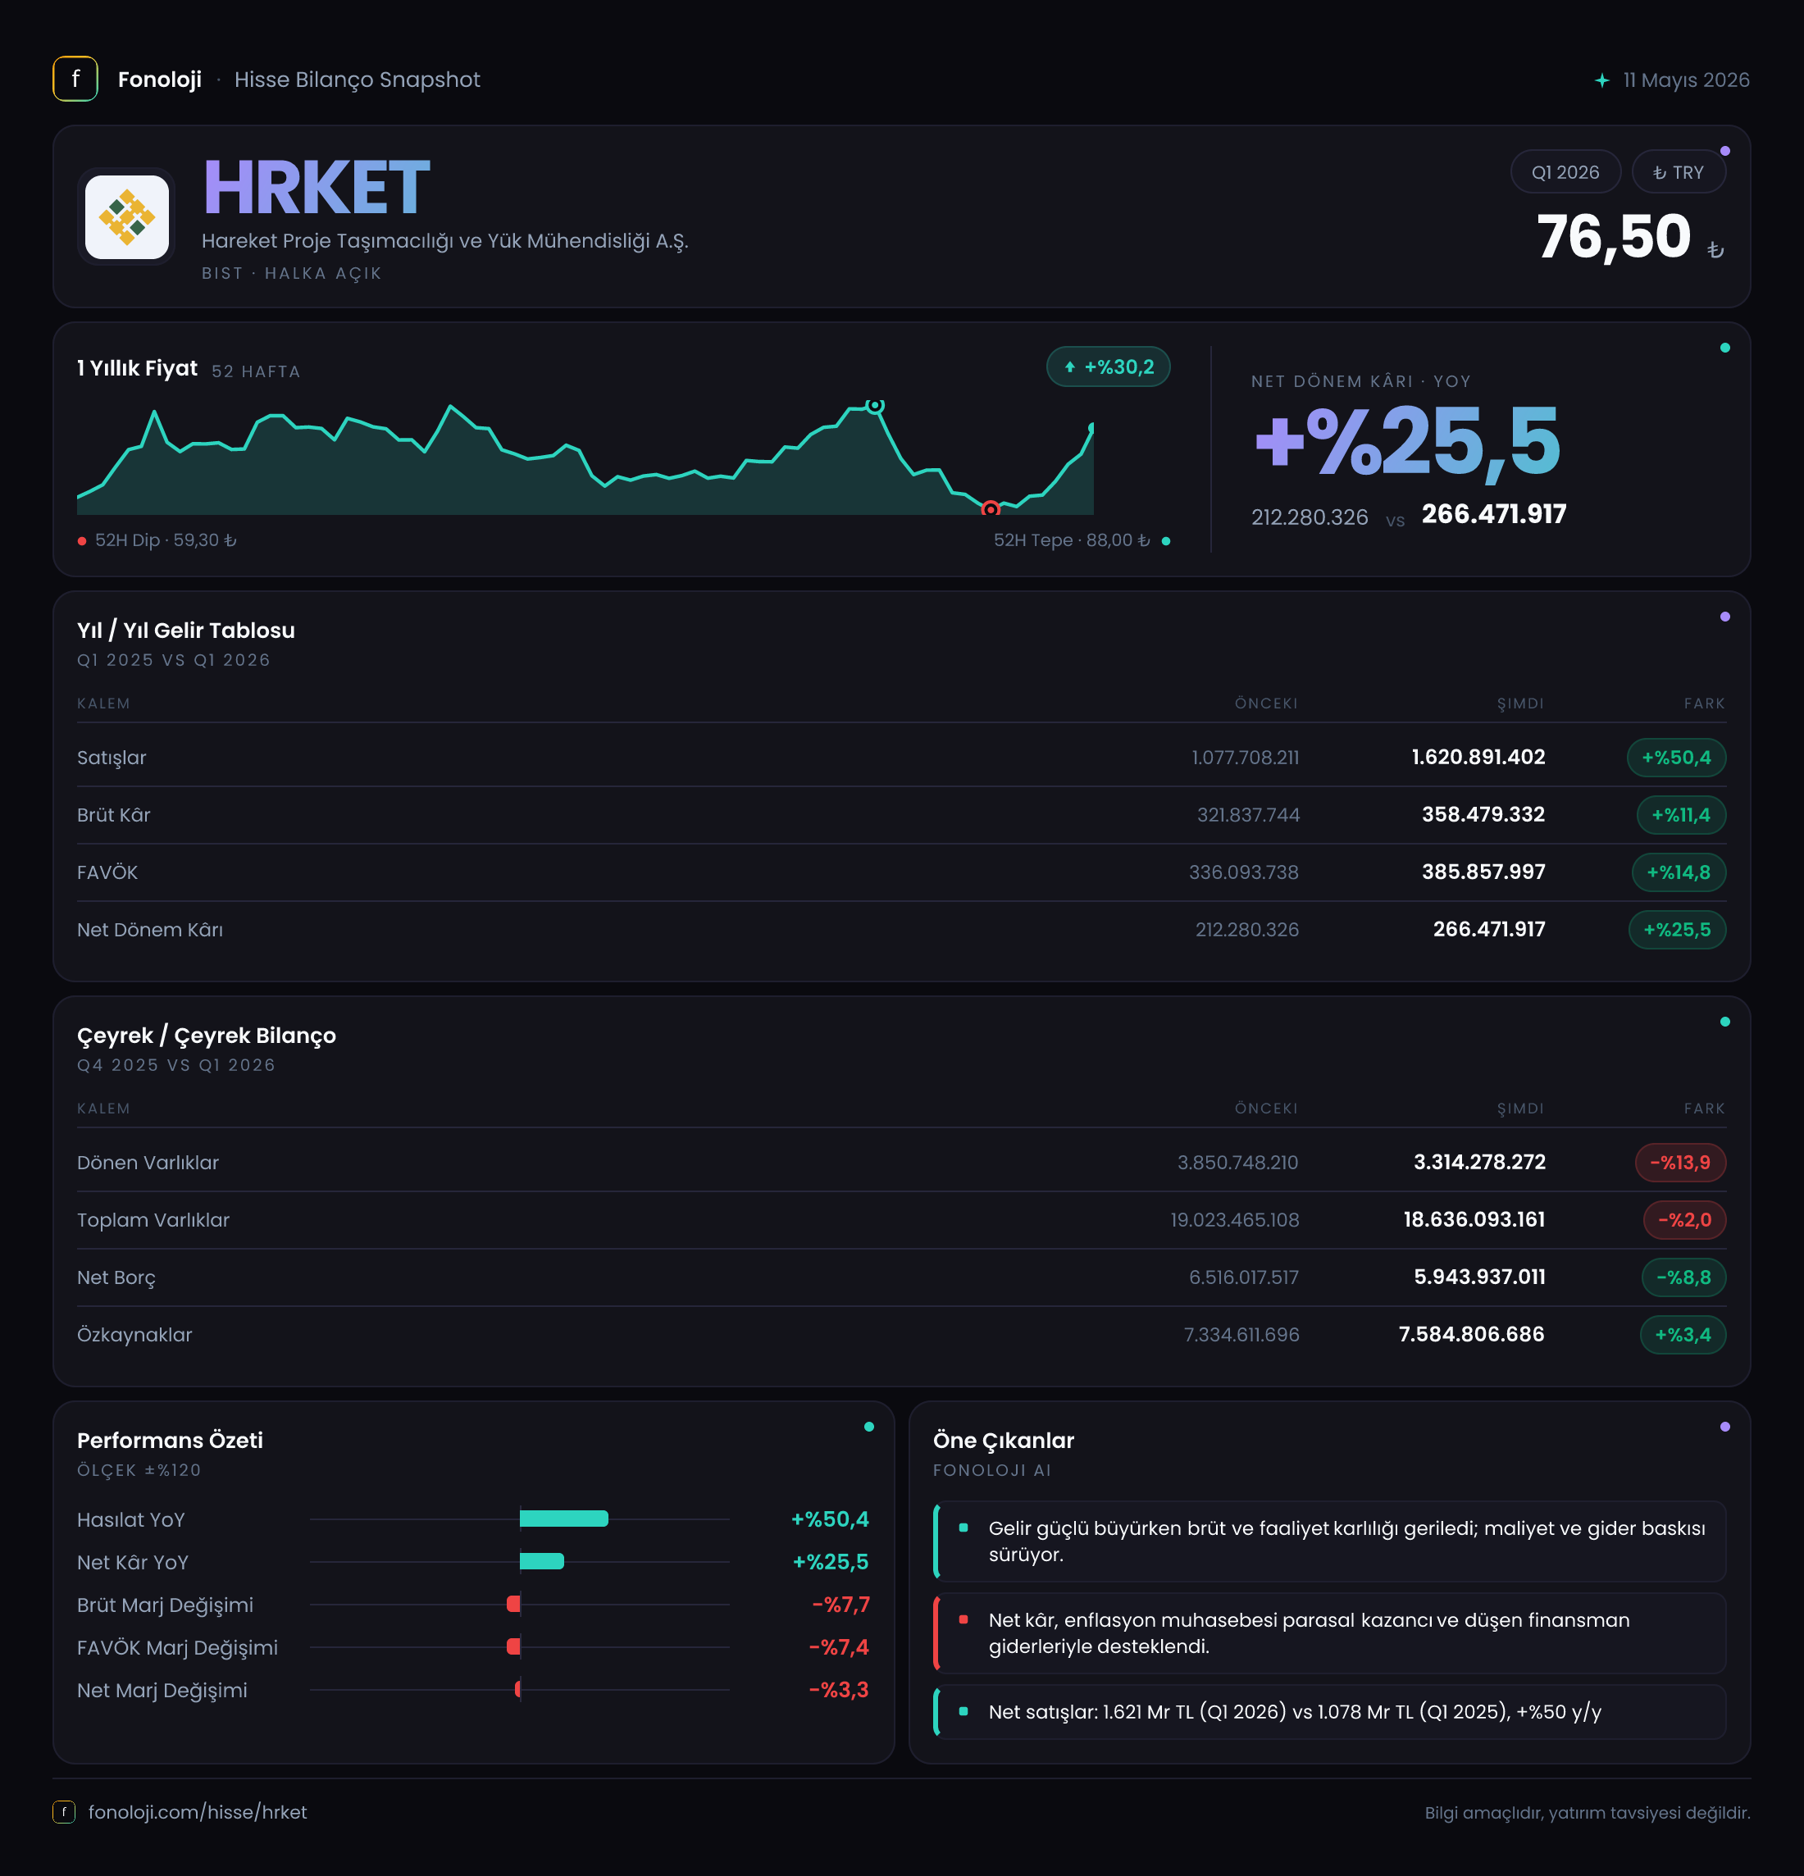The width and height of the screenshot is (1804, 1876).
Task: Click the Toplam Varlıklar previous value 19.023.465.108
Action: coord(1235,1219)
